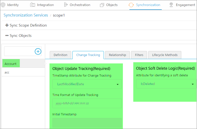This screenshot has width=197, height=129.
Task: Open the Lifecycle Methods tab
Action: pyautogui.click(x=165, y=55)
